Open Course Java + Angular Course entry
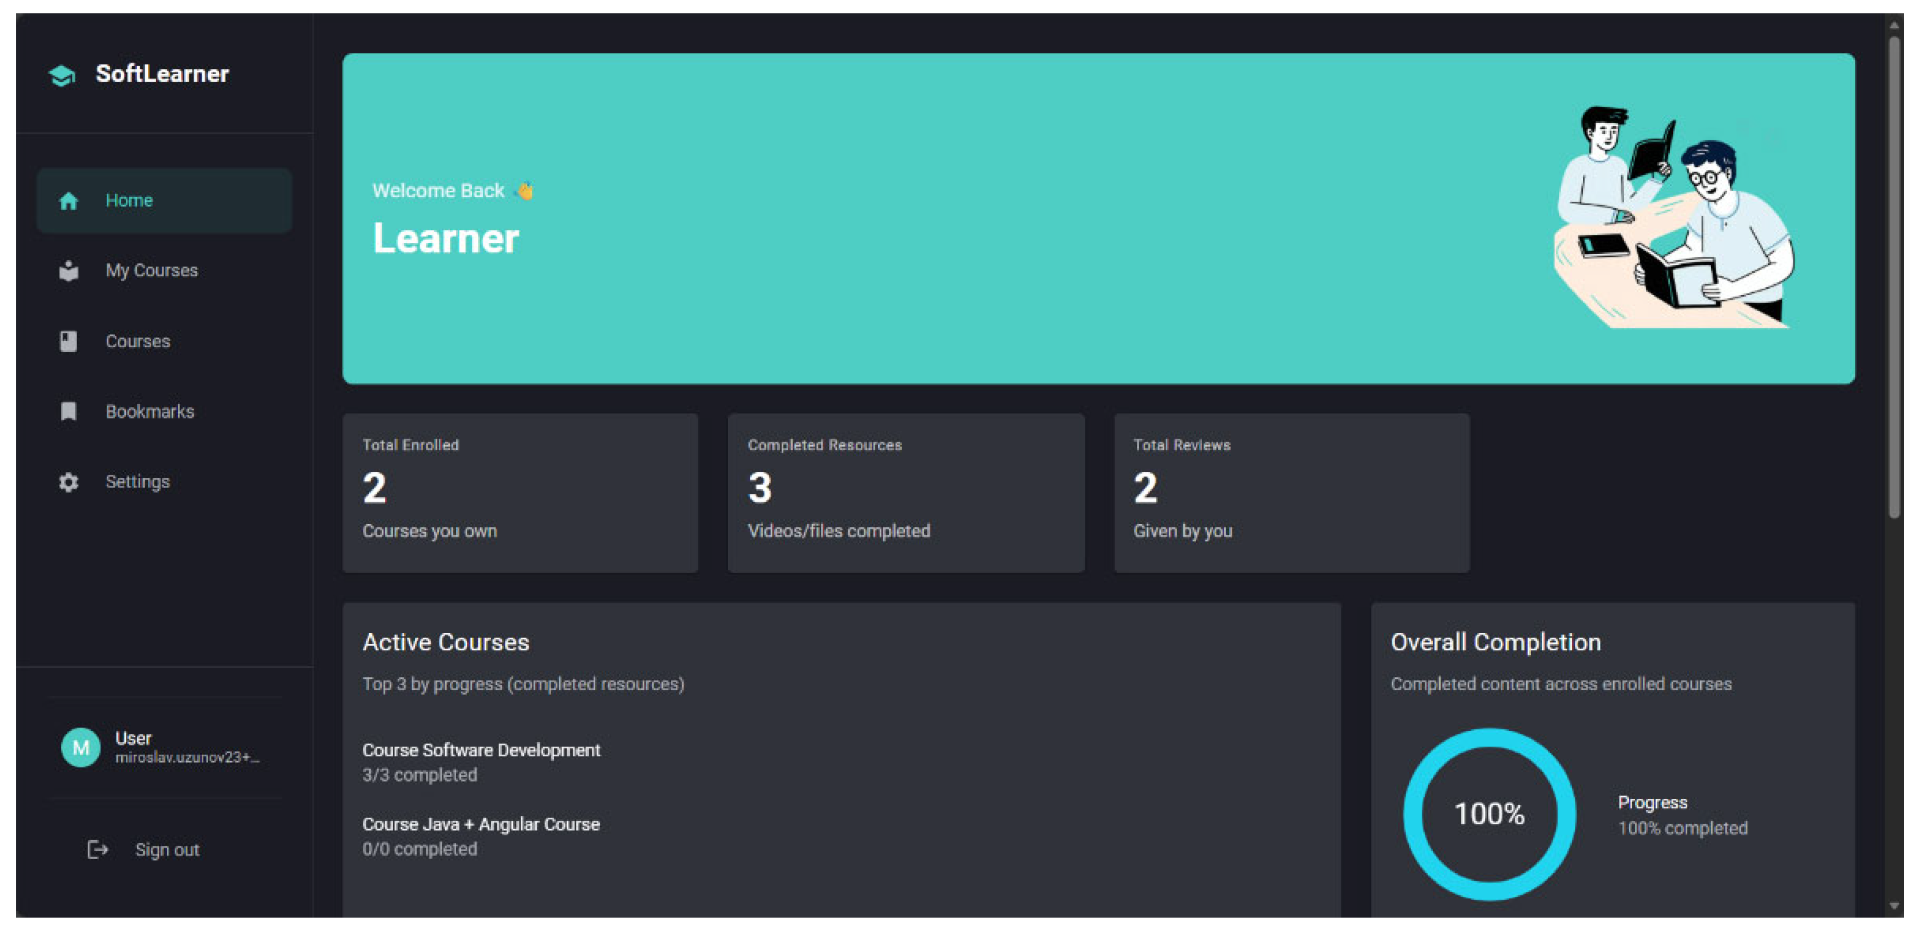This screenshot has width=1918, height=935. point(481,825)
